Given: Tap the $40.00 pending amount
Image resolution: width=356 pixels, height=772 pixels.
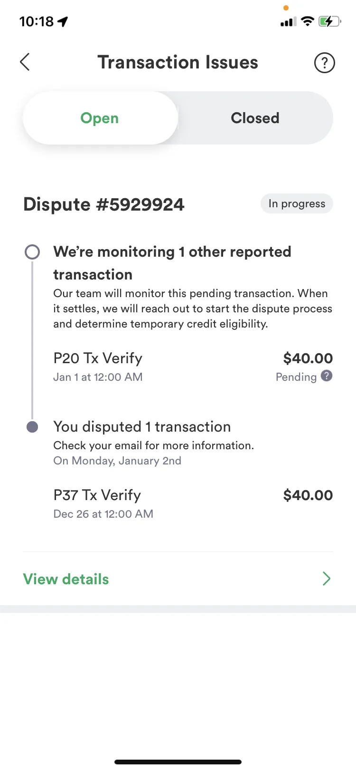Looking at the screenshot, I should point(308,358).
